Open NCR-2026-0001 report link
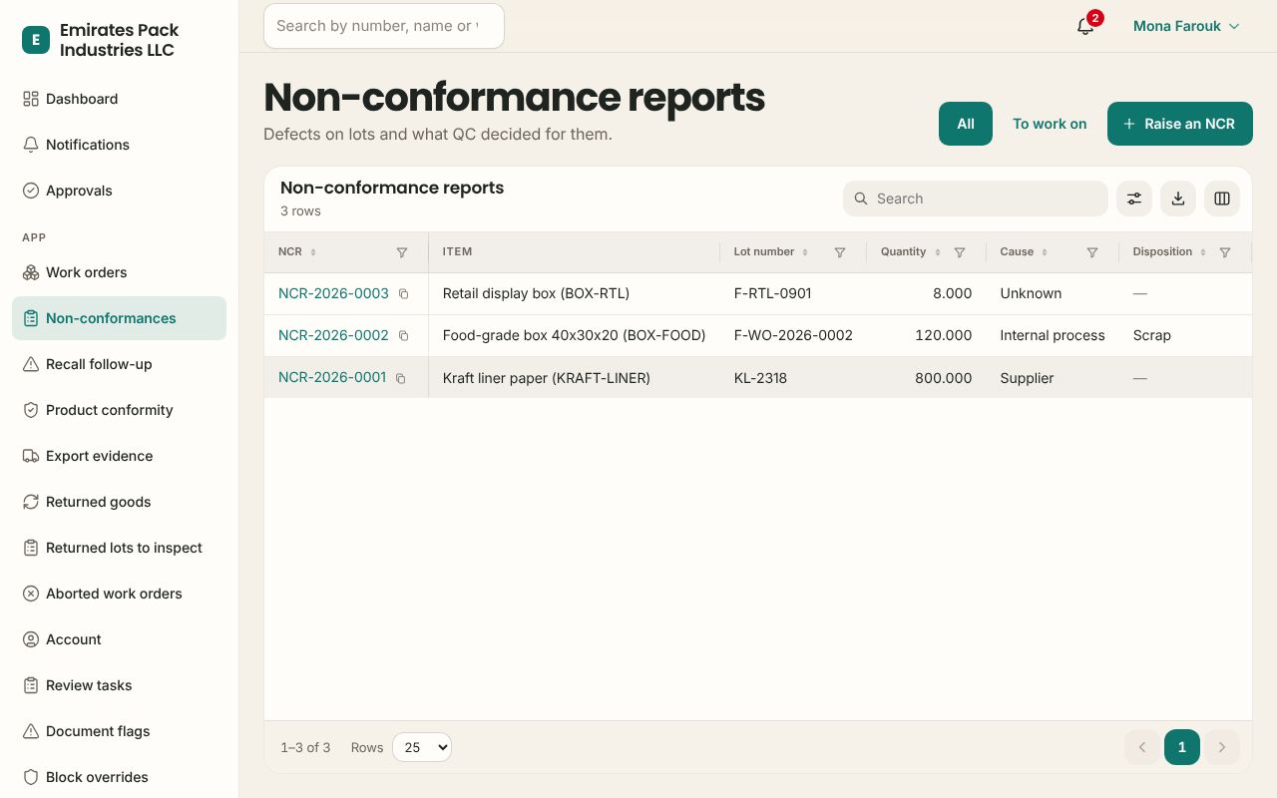 coord(332,377)
